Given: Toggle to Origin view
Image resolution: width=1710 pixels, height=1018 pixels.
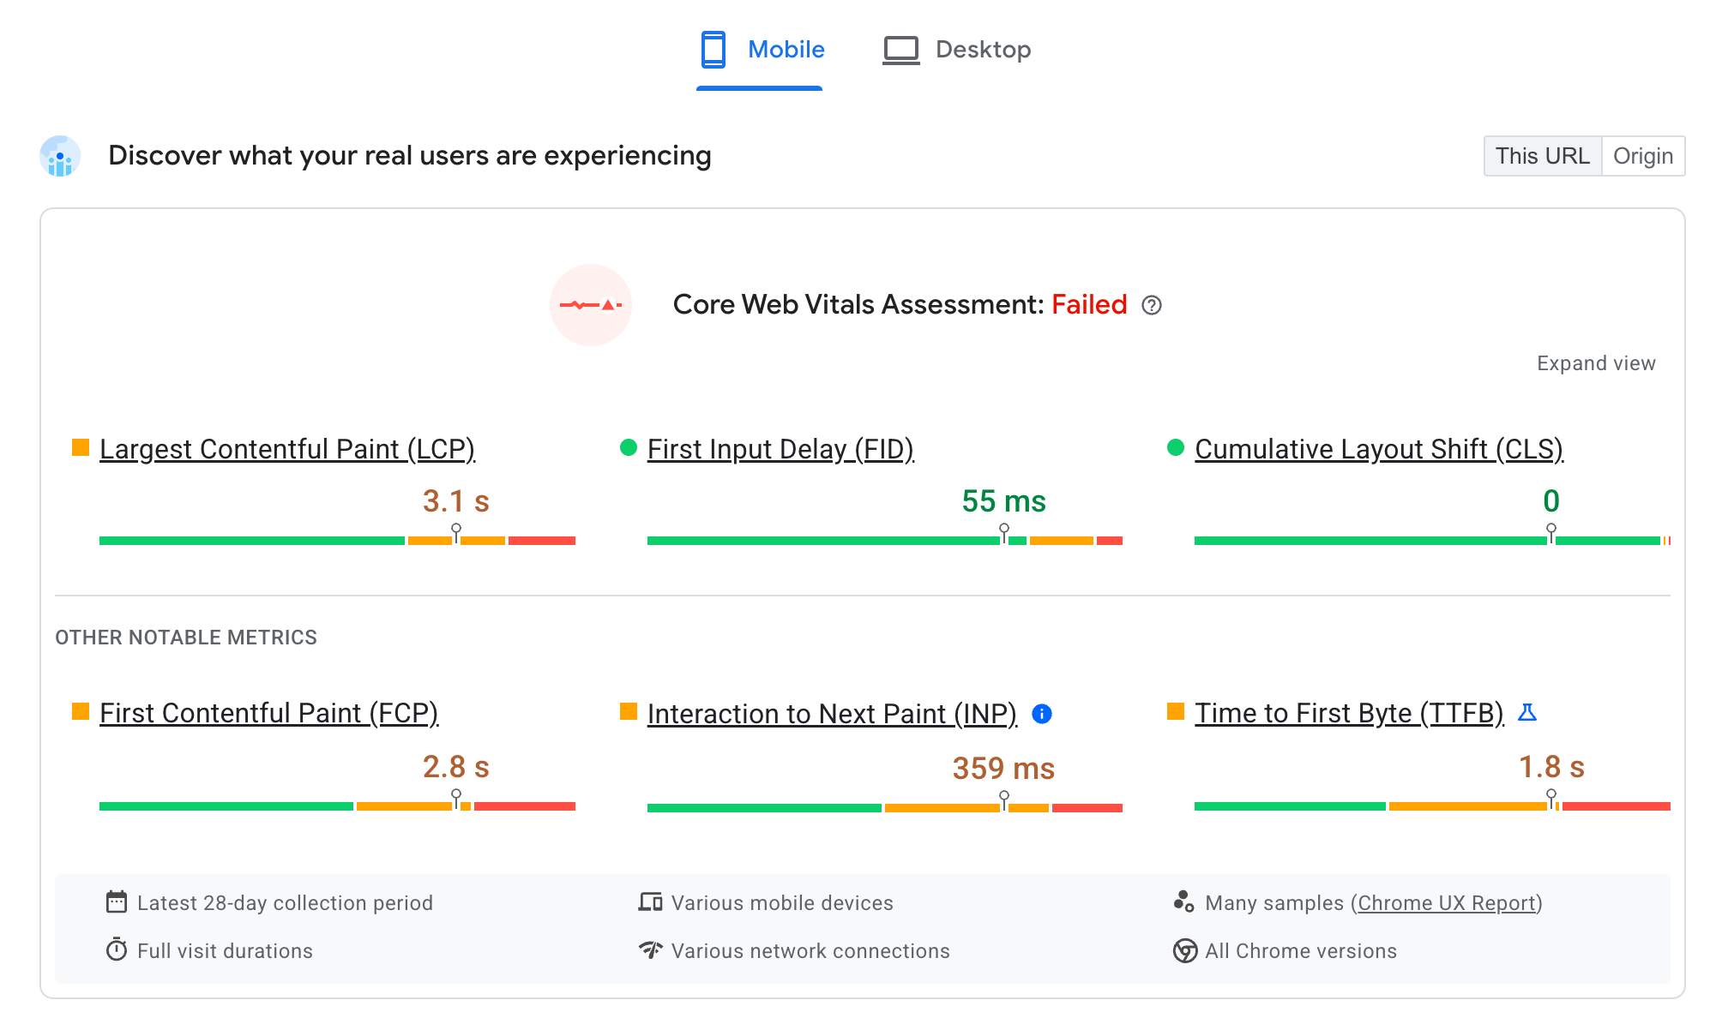Looking at the screenshot, I should [x=1643, y=154].
